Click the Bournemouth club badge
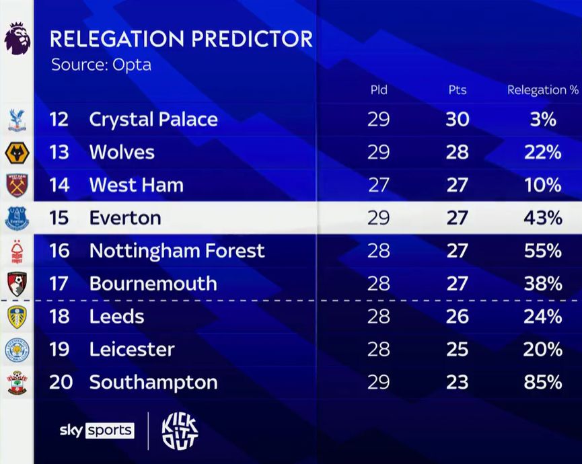The image size is (582, 464). tap(17, 283)
